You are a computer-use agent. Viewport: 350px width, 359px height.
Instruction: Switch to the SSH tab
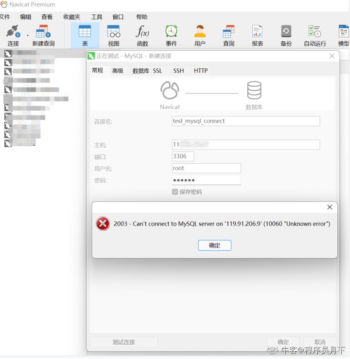(178, 71)
